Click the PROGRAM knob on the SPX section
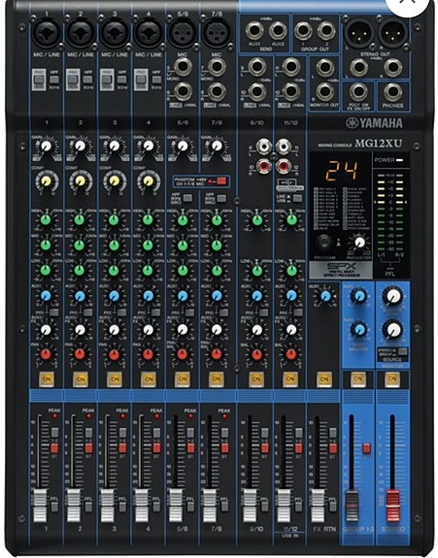Viewport: 438px width, 558px height. point(324,243)
